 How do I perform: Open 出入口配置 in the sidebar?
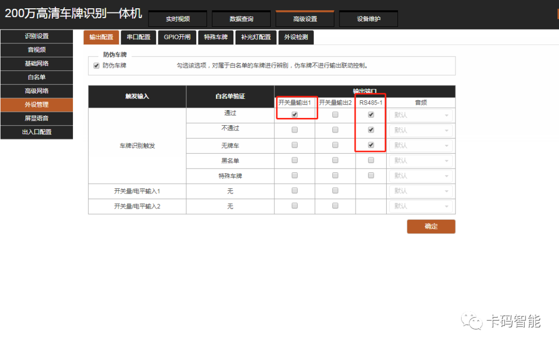(37, 132)
